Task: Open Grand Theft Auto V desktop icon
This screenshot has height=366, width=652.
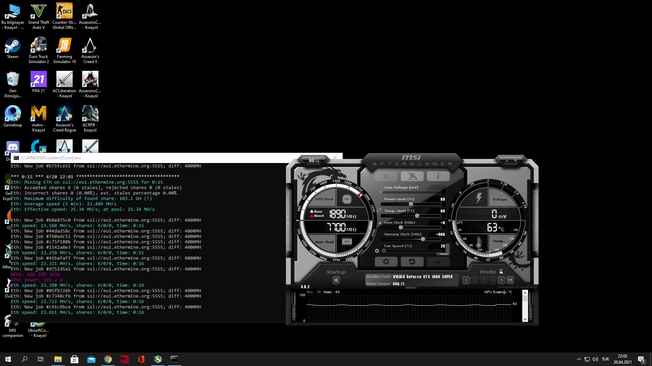Action: coord(38,16)
